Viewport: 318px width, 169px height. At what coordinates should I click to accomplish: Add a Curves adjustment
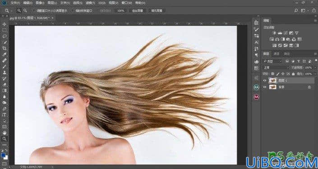(286, 33)
